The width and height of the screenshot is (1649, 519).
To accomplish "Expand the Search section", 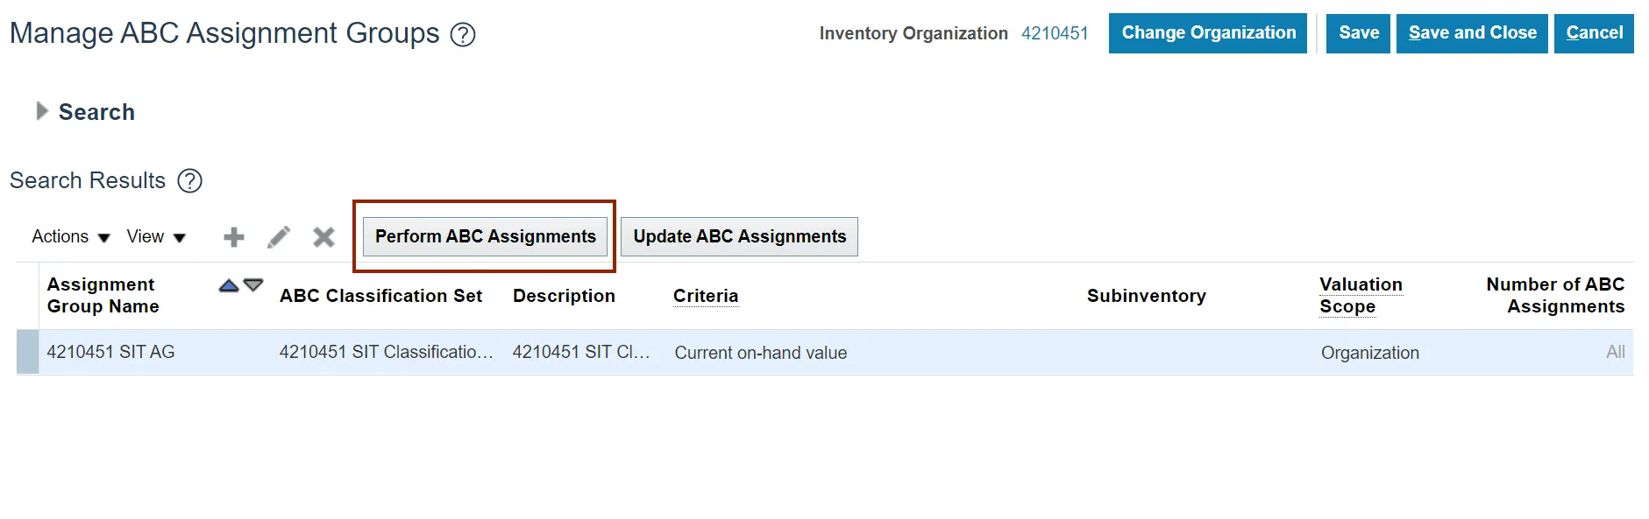I will pyautogui.click(x=41, y=111).
